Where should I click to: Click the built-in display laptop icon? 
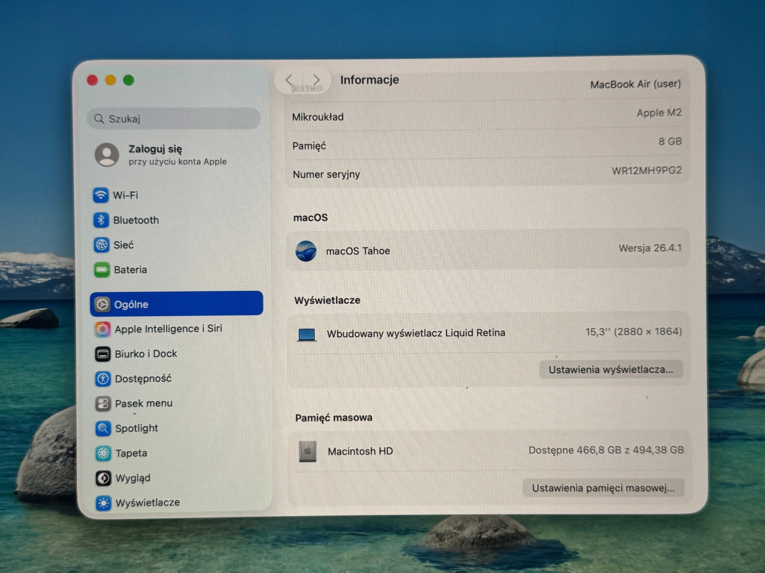click(307, 334)
